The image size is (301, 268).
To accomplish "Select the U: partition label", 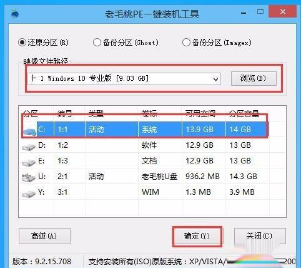I will (x=42, y=177).
